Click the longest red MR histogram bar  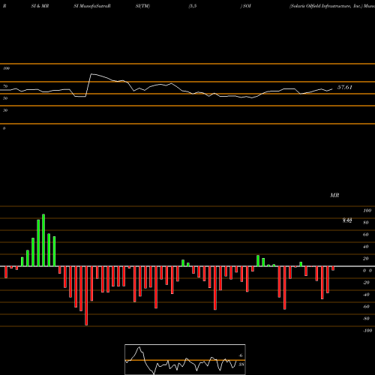(86, 295)
